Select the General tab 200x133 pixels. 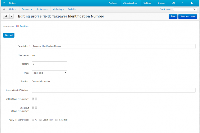click(x=9, y=35)
